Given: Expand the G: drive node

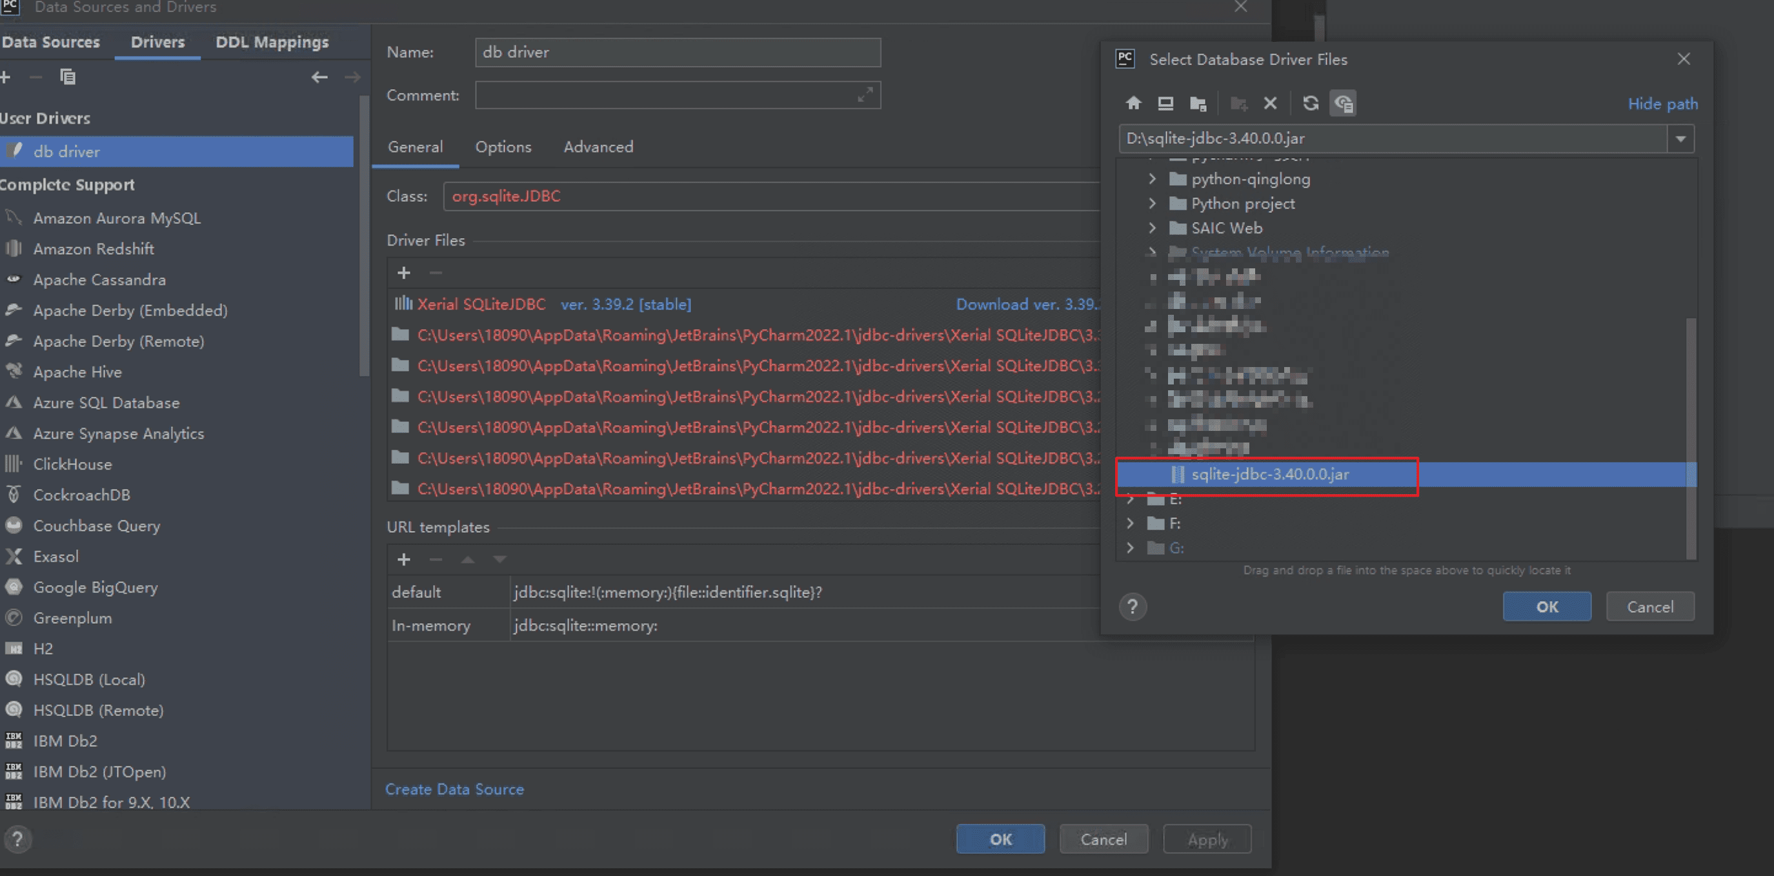Looking at the screenshot, I should point(1130,548).
